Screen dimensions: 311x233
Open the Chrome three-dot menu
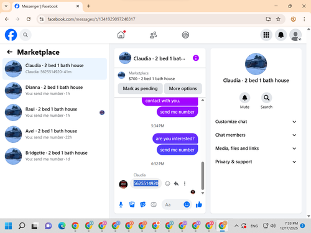[304, 19]
